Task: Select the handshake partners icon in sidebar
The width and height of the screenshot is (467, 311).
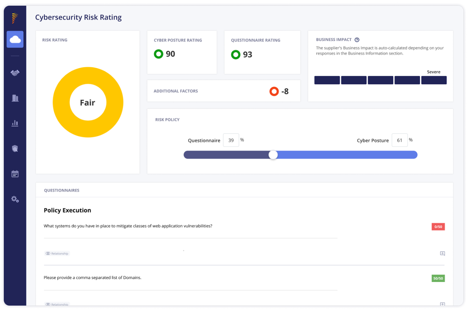Action: (15, 73)
